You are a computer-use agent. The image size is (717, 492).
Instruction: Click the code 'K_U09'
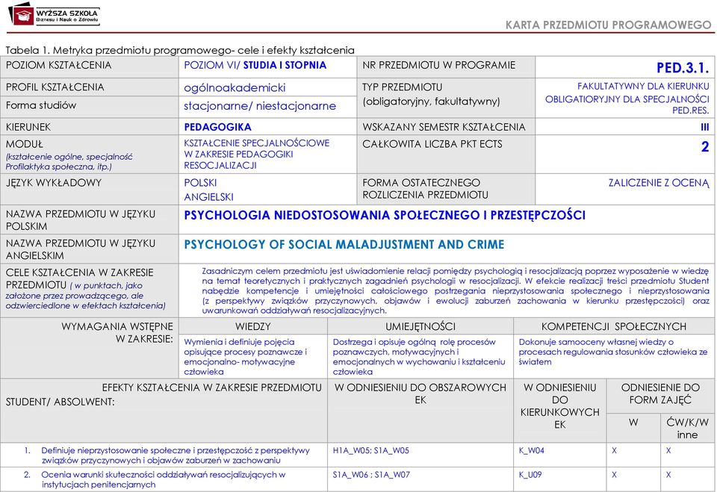(530, 475)
